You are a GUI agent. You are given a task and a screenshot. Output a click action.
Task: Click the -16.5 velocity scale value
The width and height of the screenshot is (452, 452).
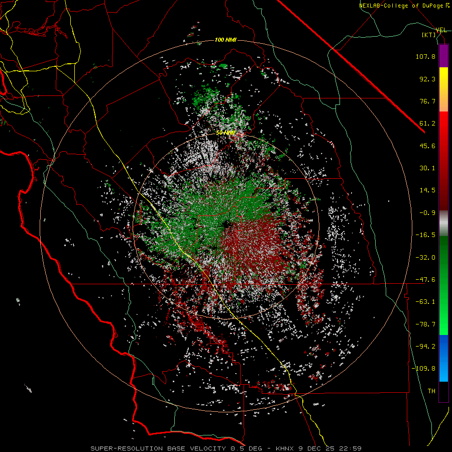425,235
